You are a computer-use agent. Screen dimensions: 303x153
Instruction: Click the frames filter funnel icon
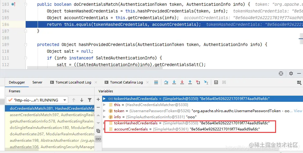point(90,100)
